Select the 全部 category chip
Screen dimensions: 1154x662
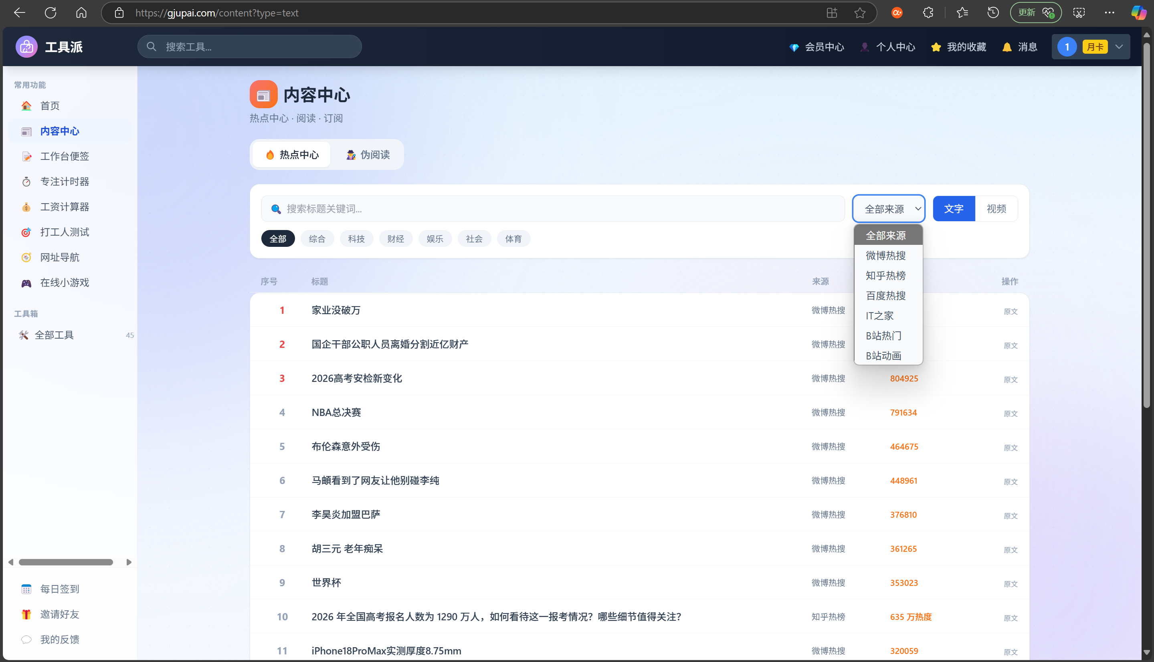pos(278,239)
